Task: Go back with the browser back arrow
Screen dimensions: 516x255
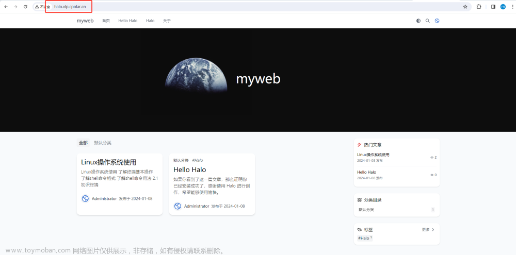Action: tap(6, 7)
